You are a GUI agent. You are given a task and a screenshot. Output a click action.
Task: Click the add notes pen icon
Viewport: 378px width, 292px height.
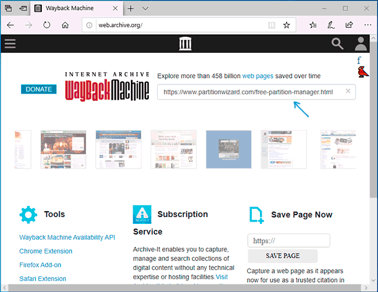click(331, 25)
